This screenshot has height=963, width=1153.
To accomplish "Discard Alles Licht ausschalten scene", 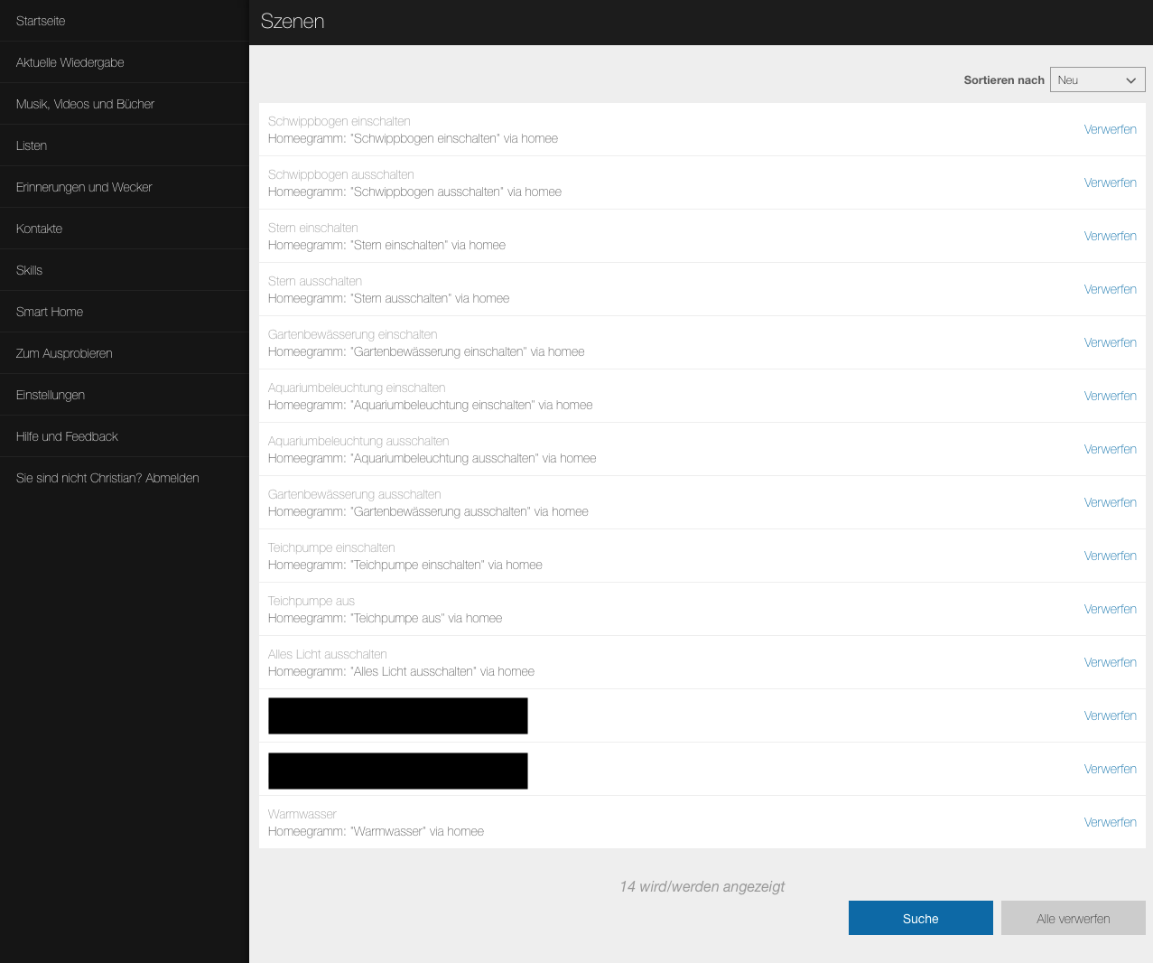I will (x=1110, y=662).
